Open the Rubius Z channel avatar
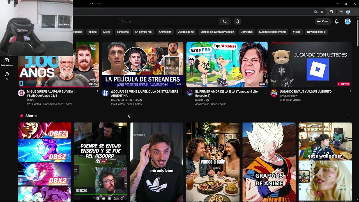359x202 pixels. pyautogui.click(x=190, y=93)
